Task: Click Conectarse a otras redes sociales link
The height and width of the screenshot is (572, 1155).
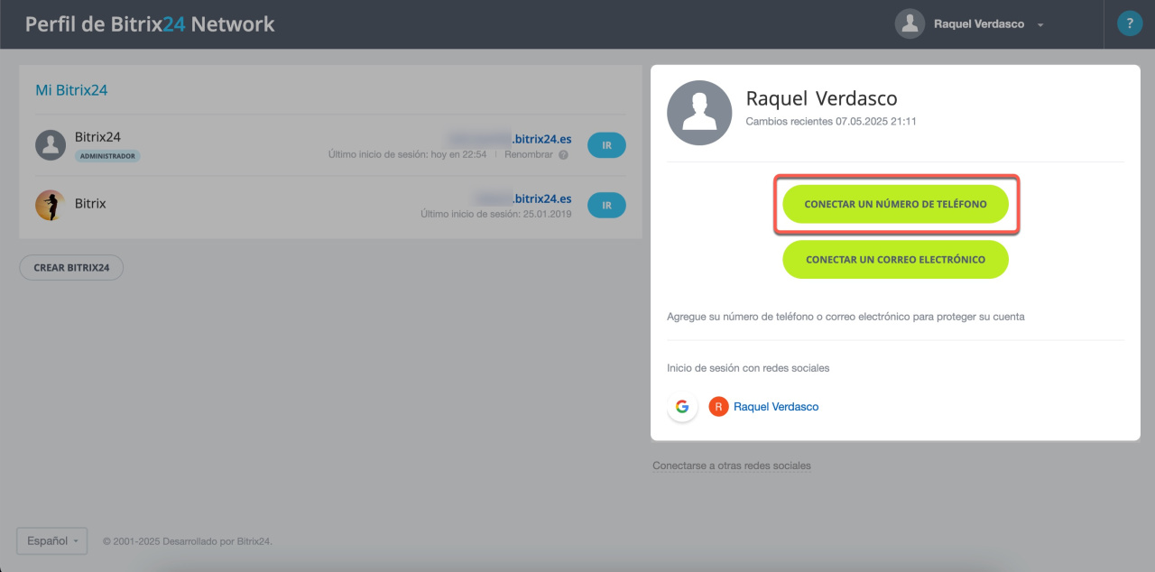Action: tap(732, 466)
